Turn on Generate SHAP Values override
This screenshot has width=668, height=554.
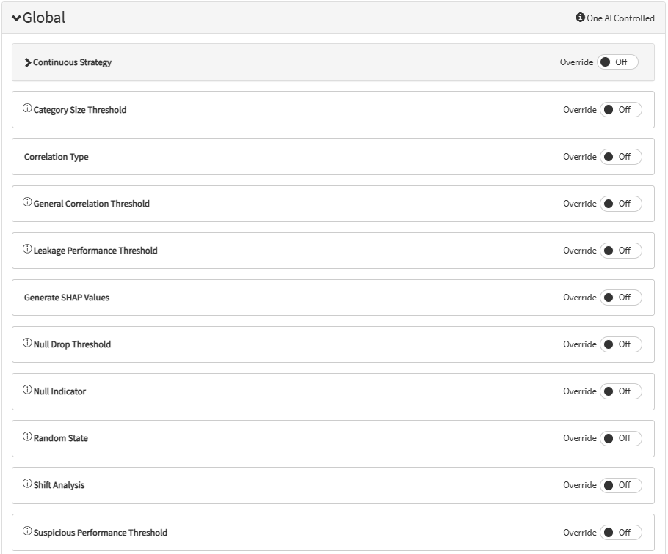(620, 298)
